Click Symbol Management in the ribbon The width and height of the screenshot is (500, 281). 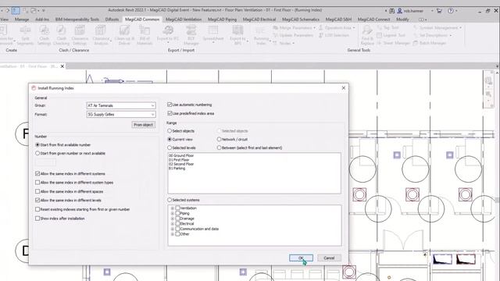437,28
